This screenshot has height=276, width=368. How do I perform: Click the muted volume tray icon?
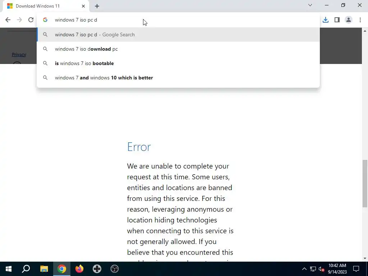click(x=322, y=269)
